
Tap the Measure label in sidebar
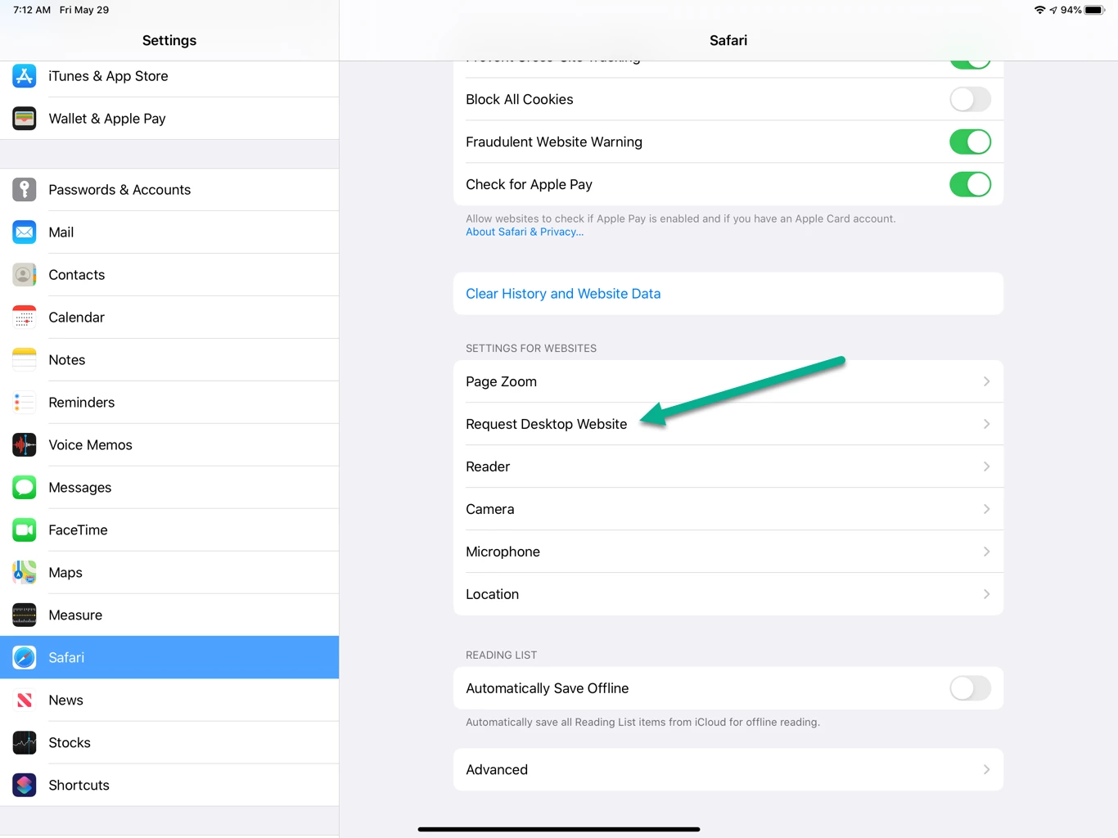[x=75, y=615]
